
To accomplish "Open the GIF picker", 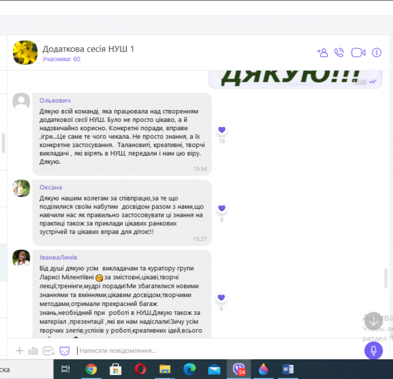I will point(48,351).
